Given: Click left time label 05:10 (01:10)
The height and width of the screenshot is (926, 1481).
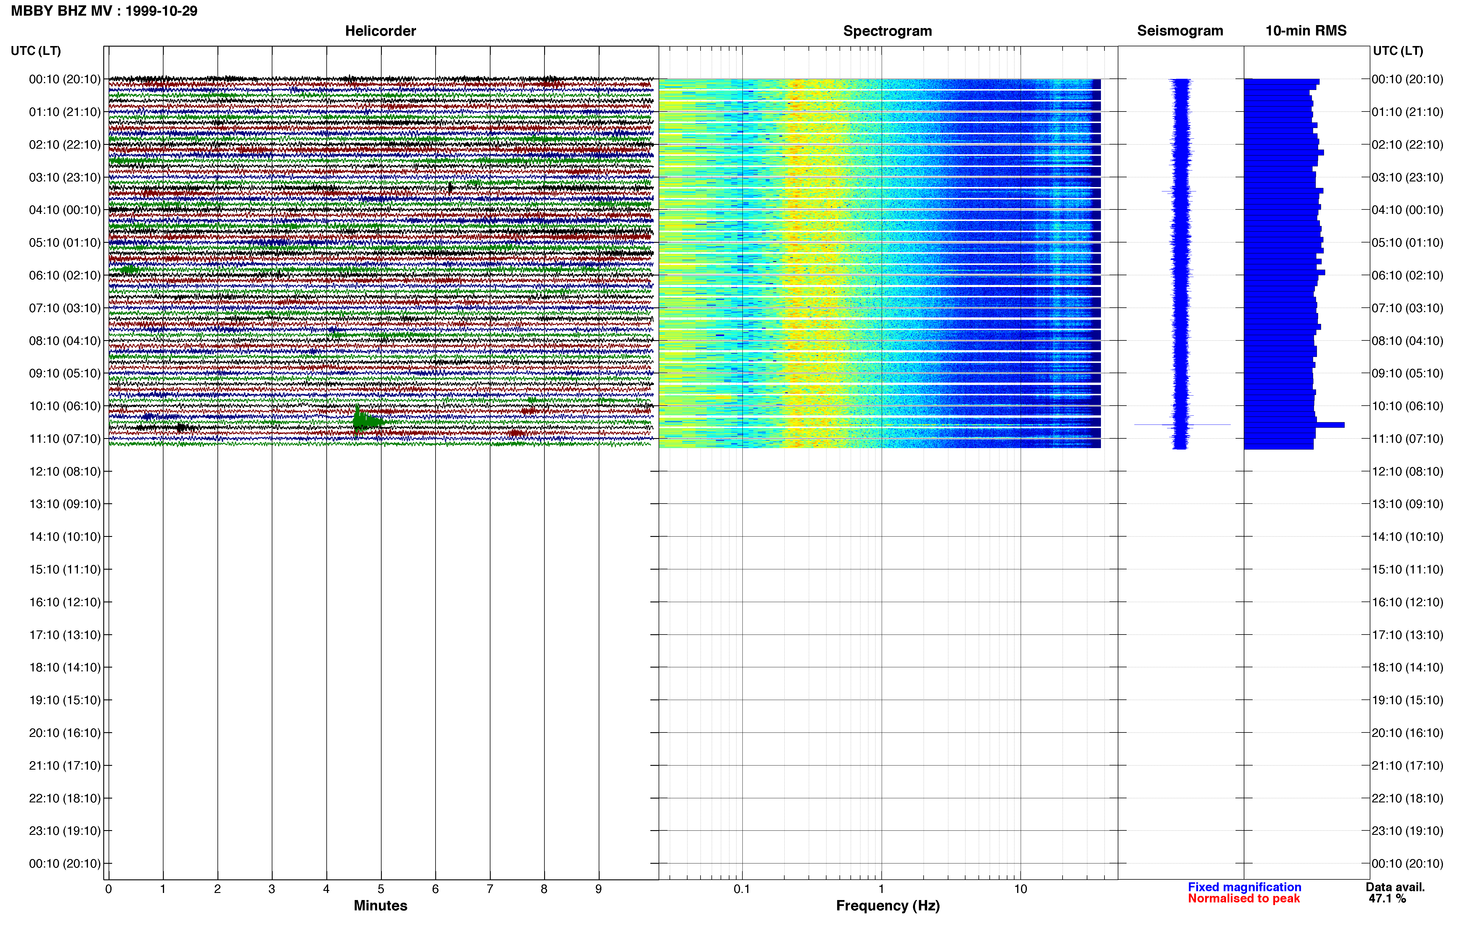Looking at the screenshot, I should [x=65, y=242].
